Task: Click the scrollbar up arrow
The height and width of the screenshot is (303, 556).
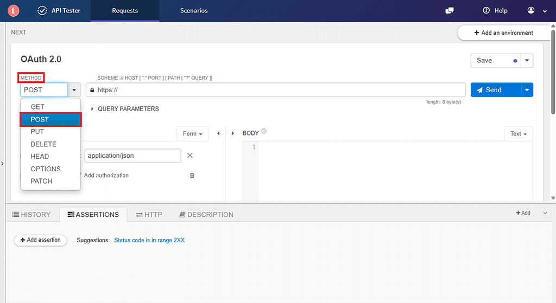Action: pos(553,26)
